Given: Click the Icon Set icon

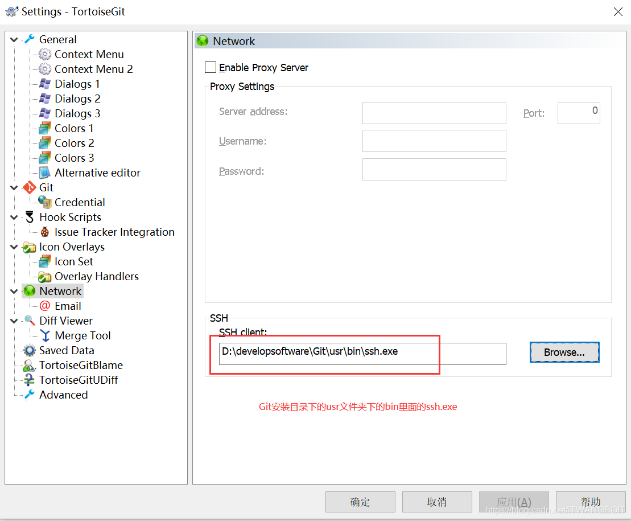Looking at the screenshot, I should click(x=45, y=262).
